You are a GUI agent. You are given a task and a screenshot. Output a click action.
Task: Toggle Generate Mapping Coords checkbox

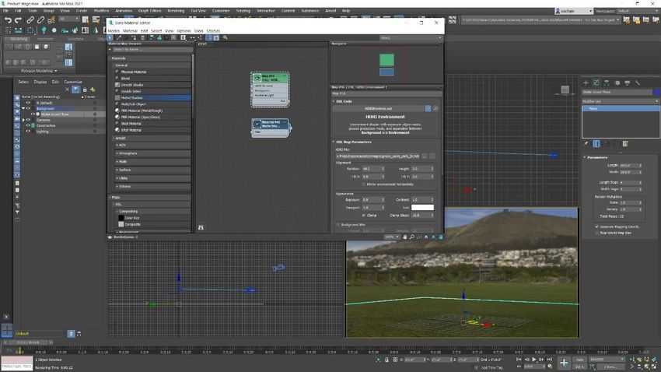point(597,226)
